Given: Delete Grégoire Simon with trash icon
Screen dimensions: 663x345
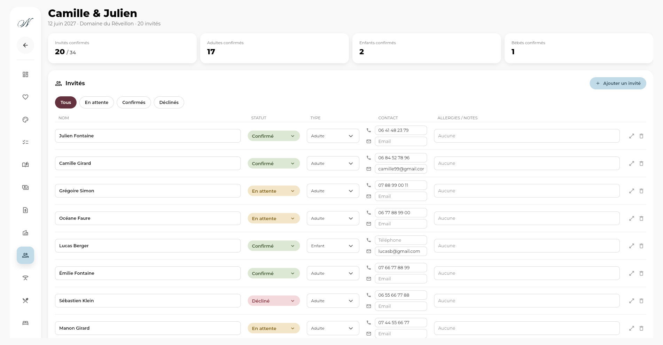Looking at the screenshot, I should pyautogui.click(x=641, y=191).
